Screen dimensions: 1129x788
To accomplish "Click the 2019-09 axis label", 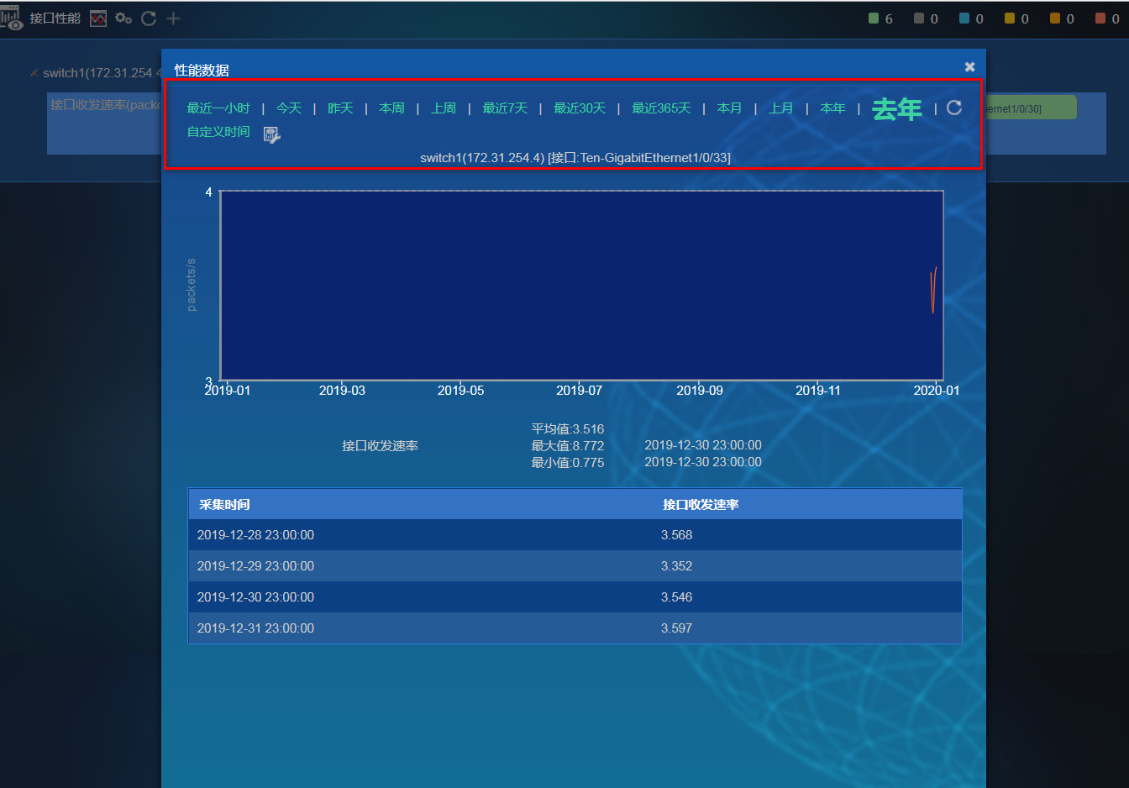I will 700,391.
